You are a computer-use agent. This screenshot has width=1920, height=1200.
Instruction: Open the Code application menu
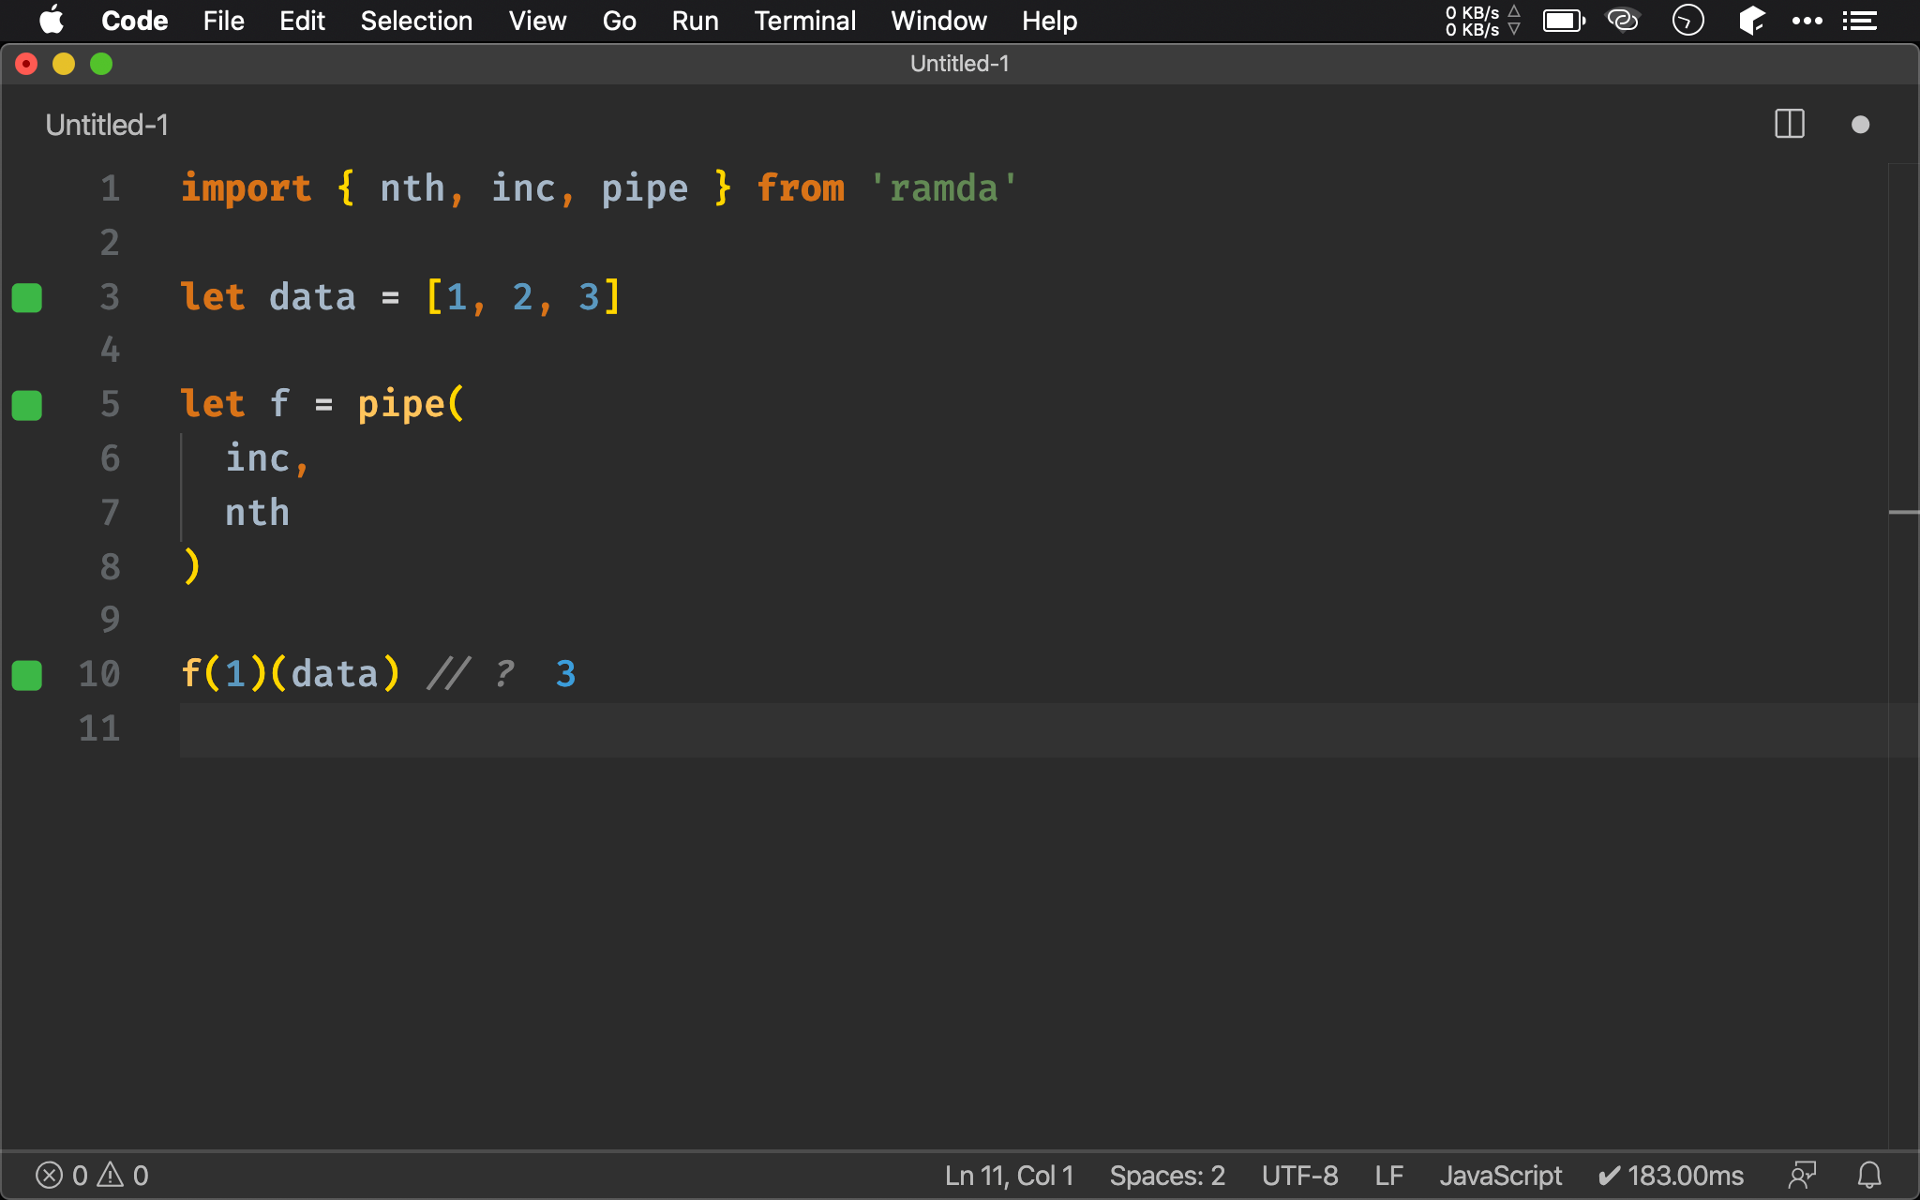pyautogui.click(x=134, y=21)
